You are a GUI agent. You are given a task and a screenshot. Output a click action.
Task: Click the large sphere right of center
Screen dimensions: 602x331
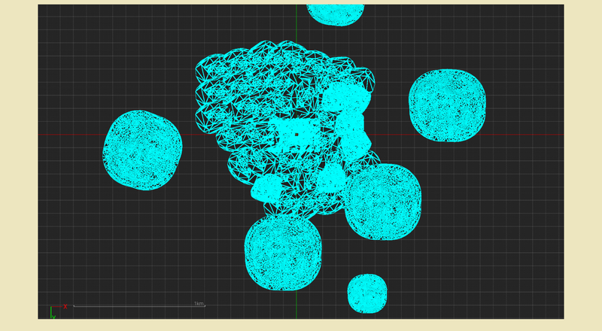(x=382, y=202)
